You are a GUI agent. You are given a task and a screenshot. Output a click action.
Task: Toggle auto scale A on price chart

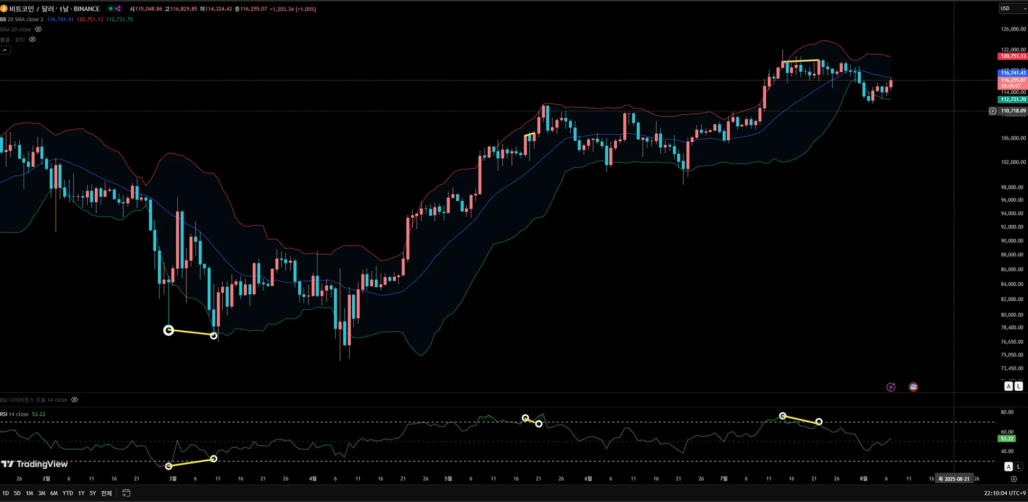click(x=1008, y=386)
